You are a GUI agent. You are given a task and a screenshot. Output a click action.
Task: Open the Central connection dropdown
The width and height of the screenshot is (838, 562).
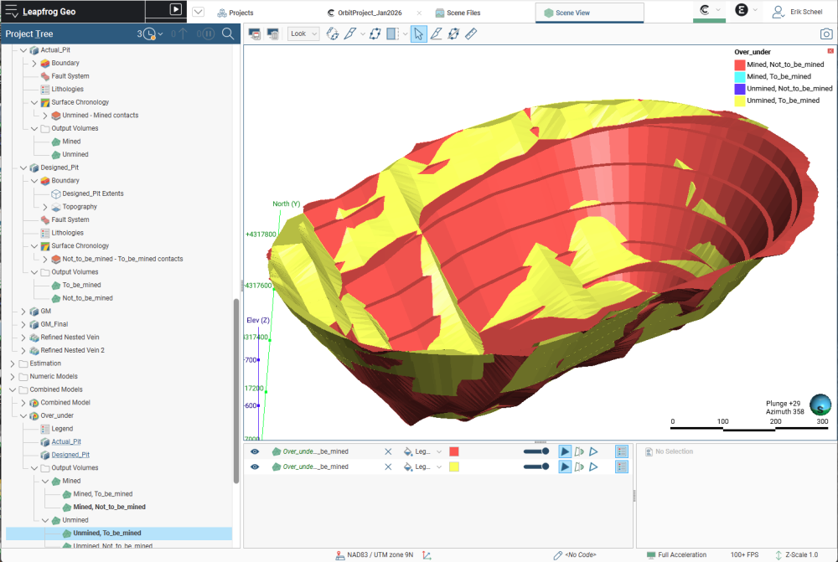point(710,10)
